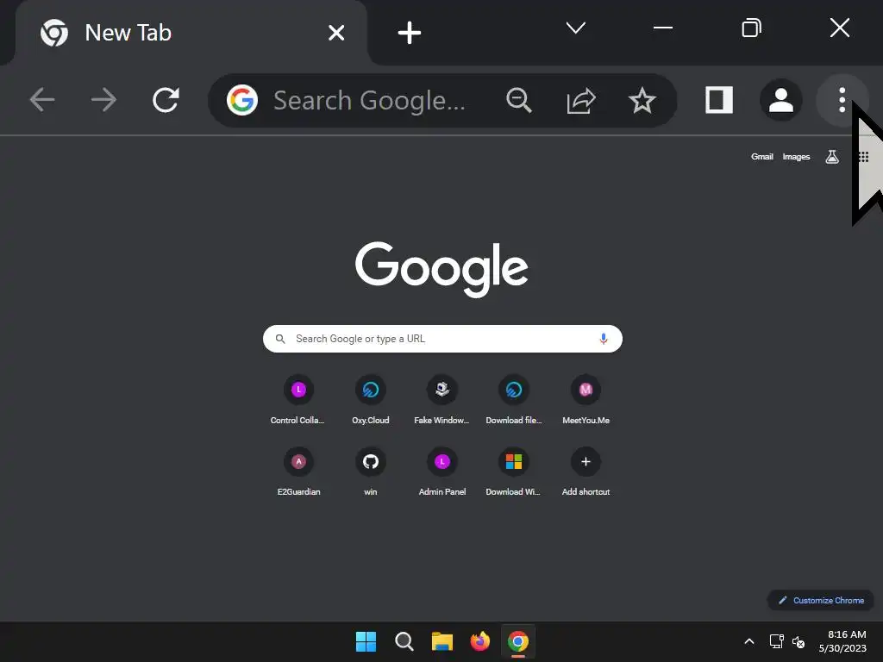Click the forward navigation arrow
Viewport: 883px width, 662px height.
[x=103, y=100]
